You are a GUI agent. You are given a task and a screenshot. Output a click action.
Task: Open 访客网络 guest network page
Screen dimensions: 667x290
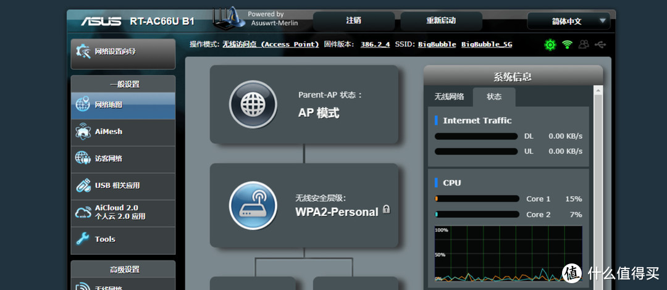point(123,159)
